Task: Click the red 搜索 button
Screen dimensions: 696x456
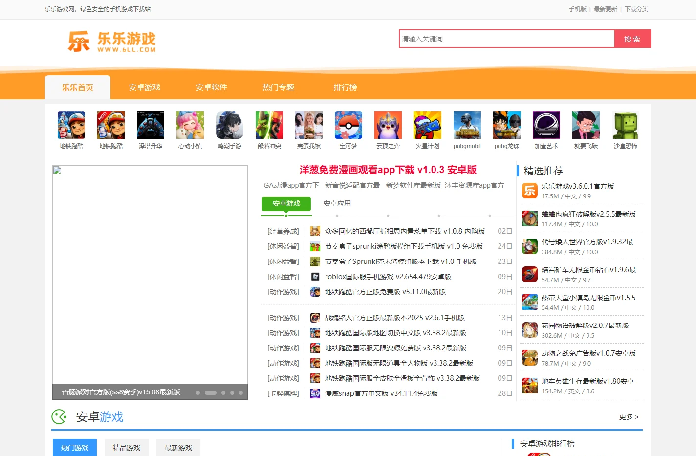Action: pyautogui.click(x=632, y=39)
